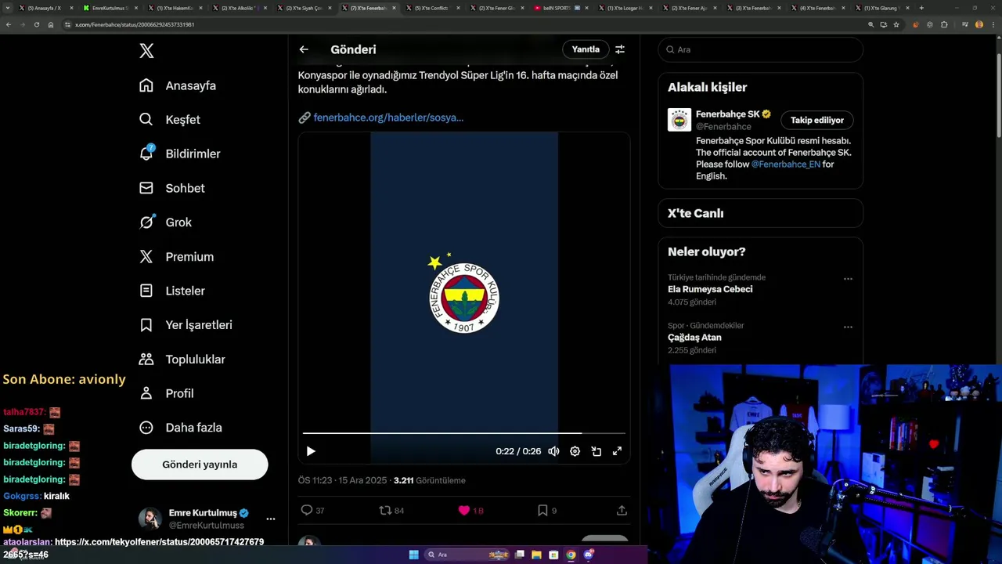Click Takip ediliyor button for Fenerbahçe SK
Viewport: 1002px width, 564px height.
point(816,120)
